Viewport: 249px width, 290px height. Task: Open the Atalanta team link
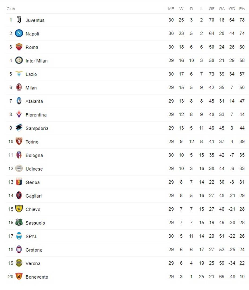pos(34,101)
